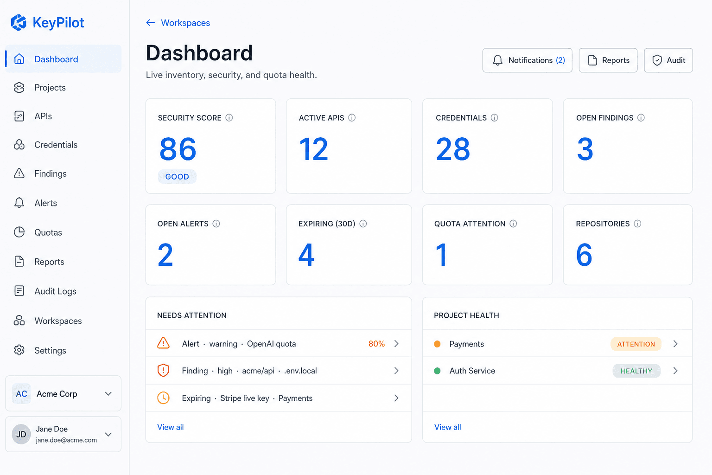Expand the OpenAI quota alert row chevron
The image size is (712, 475).
396,344
